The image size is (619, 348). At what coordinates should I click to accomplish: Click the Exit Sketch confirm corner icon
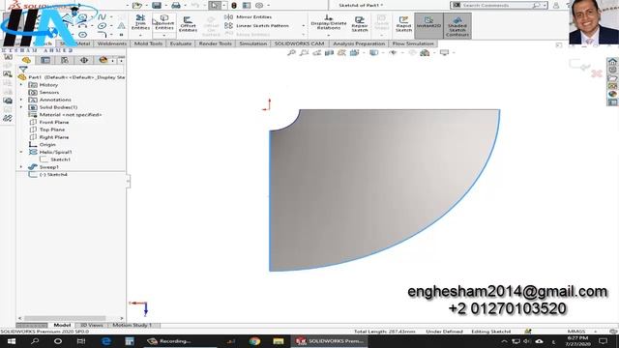point(579,65)
